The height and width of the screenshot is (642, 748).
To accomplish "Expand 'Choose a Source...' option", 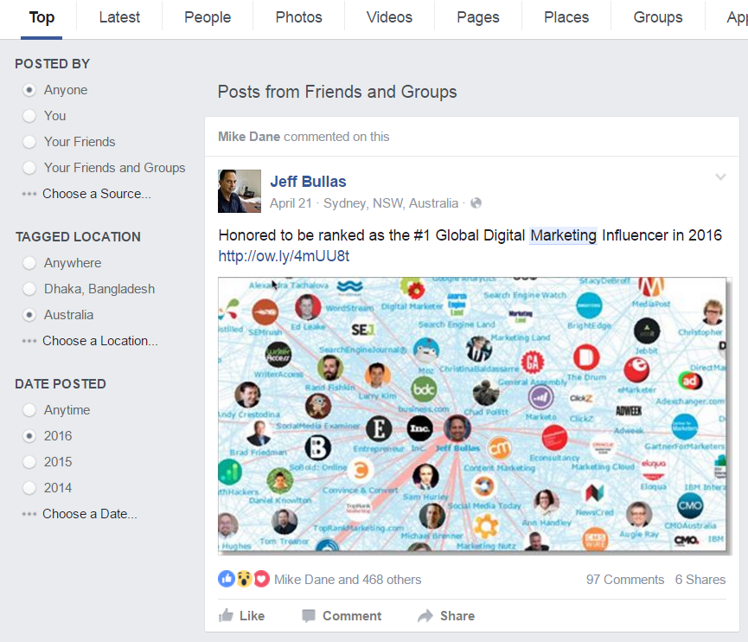I will 96,194.
